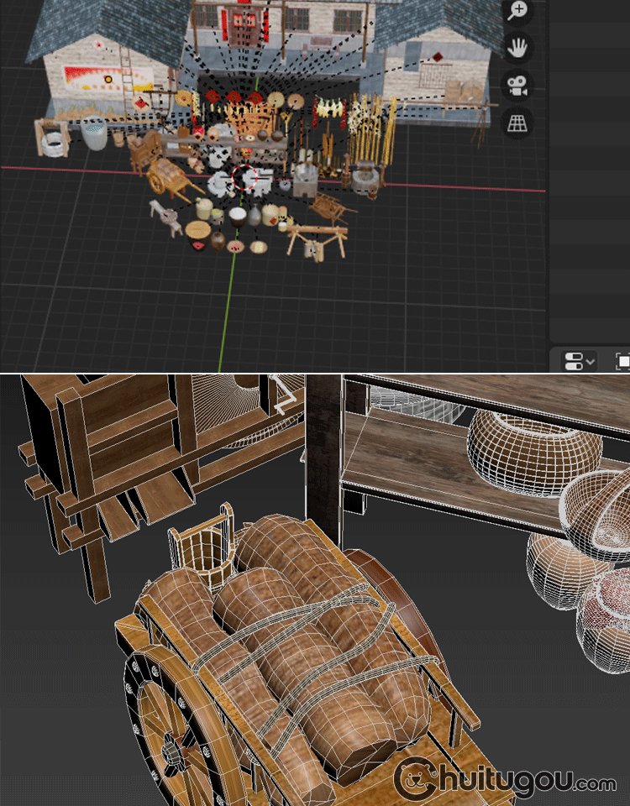Image resolution: width=630 pixels, height=806 pixels.
Task: Select the wooden sawhorse bench prop
Action: [x=317, y=238]
